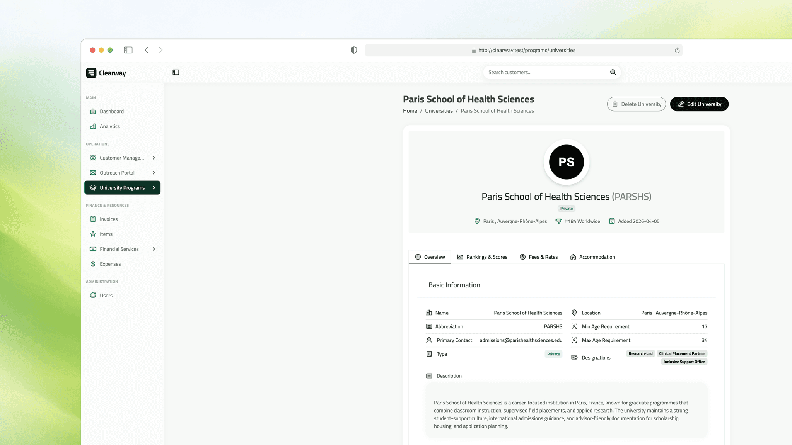Image resolution: width=792 pixels, height=445 pixels.
Task: Click the Edit University button
Action: pyautogui.click(x=699, y=104)
